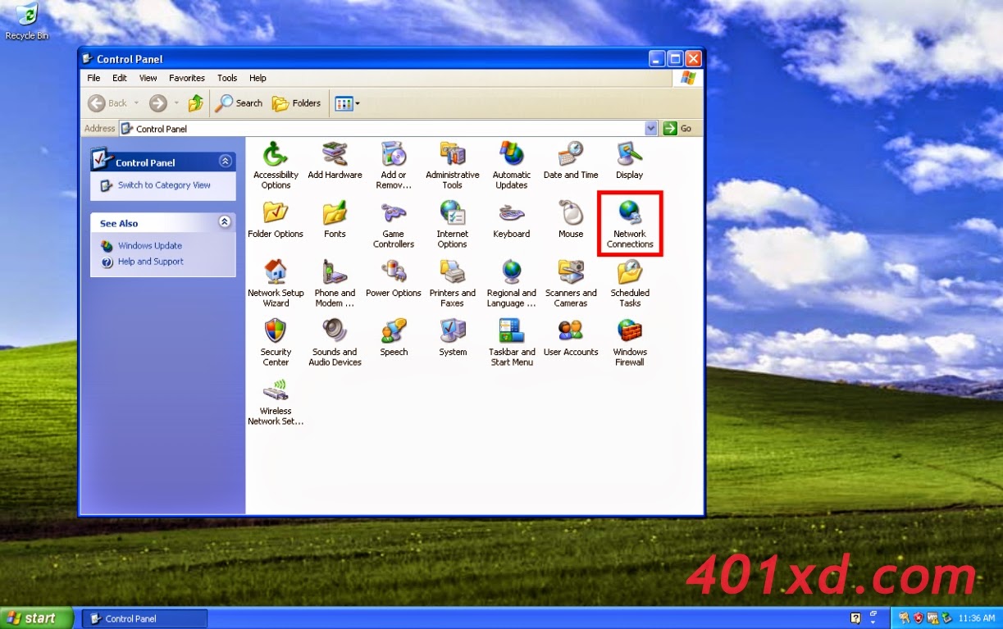Expand the Back history dropdown arrow
This screenshot has width=1003, height=629.
tap(137, 103)
